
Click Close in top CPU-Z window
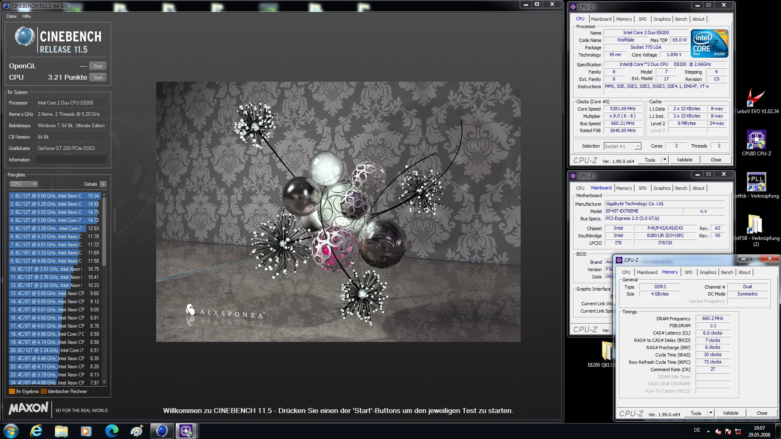[716, 160]
